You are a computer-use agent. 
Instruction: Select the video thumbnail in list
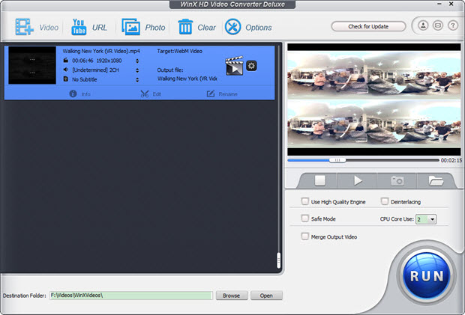[32, 65]
